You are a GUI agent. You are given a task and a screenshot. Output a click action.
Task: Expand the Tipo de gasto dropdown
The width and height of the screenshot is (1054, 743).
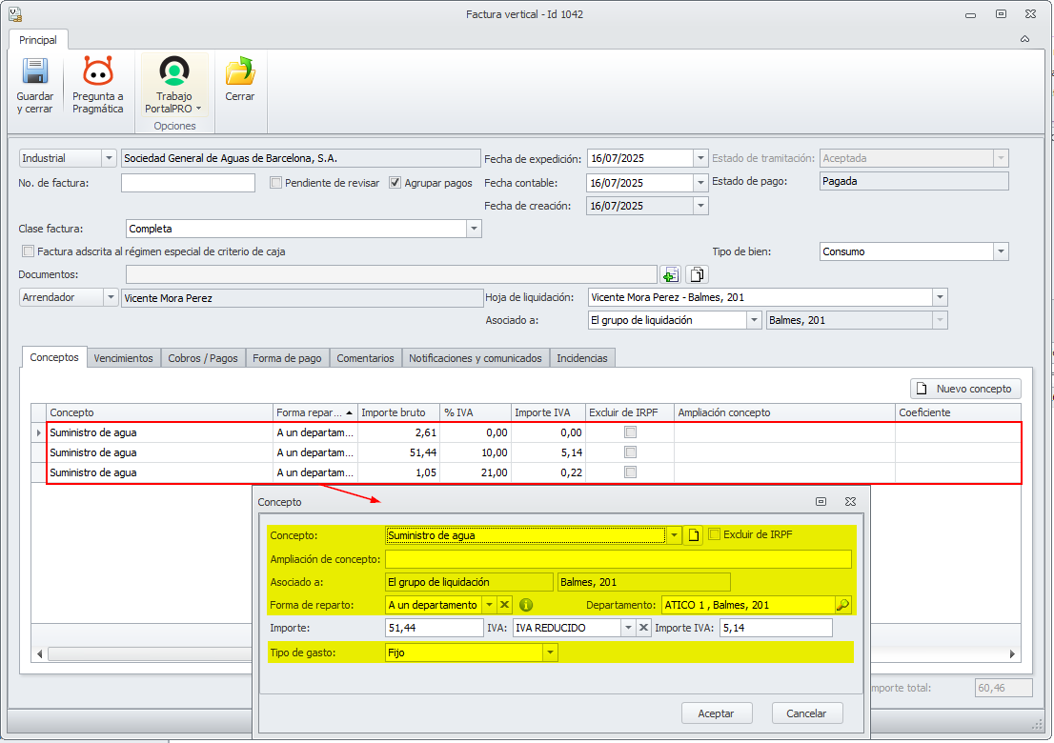550,653
